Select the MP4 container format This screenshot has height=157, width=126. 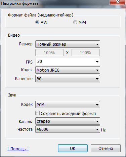coord(75,22)
